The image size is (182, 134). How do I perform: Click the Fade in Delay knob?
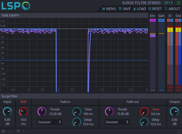tap(77, 122)
